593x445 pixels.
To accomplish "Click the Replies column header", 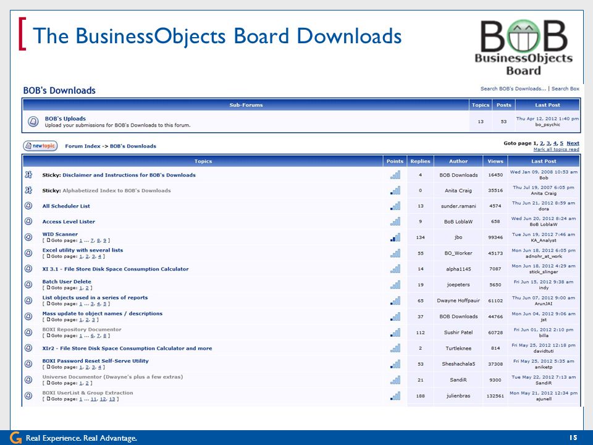I will [x=420, y=161].
